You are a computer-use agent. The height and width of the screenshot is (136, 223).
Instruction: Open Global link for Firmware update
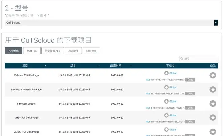click(x=173, y=101)
